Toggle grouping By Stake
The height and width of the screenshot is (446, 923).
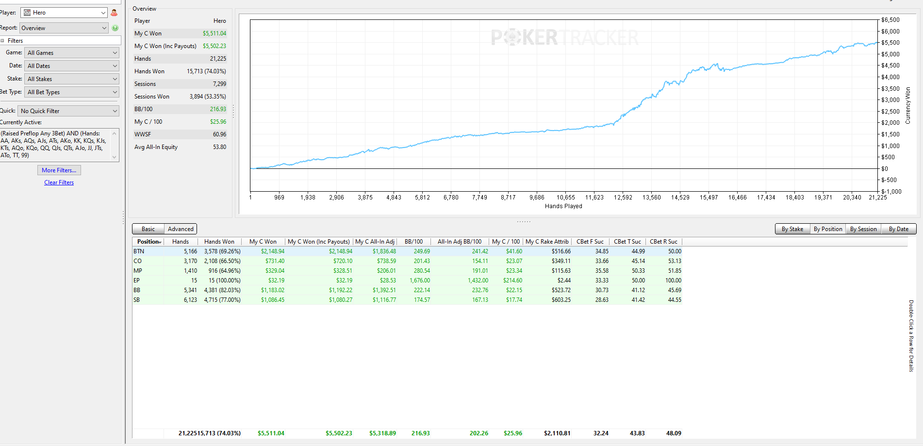792,229
